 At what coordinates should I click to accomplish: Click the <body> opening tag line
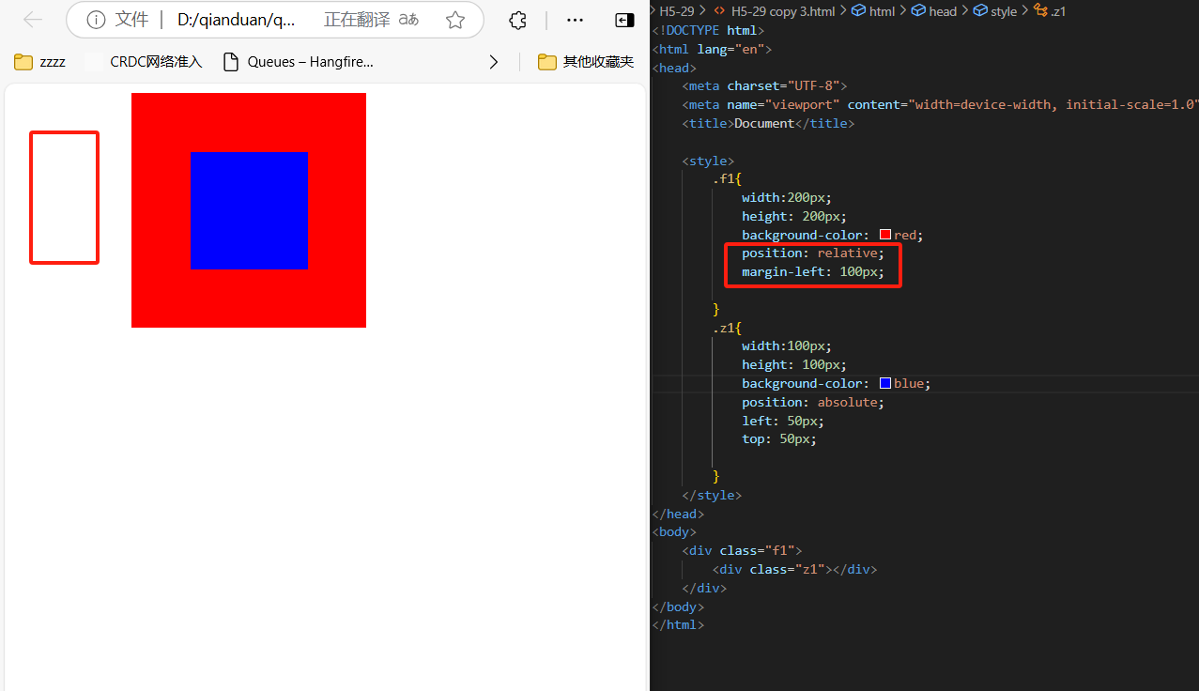674,532
